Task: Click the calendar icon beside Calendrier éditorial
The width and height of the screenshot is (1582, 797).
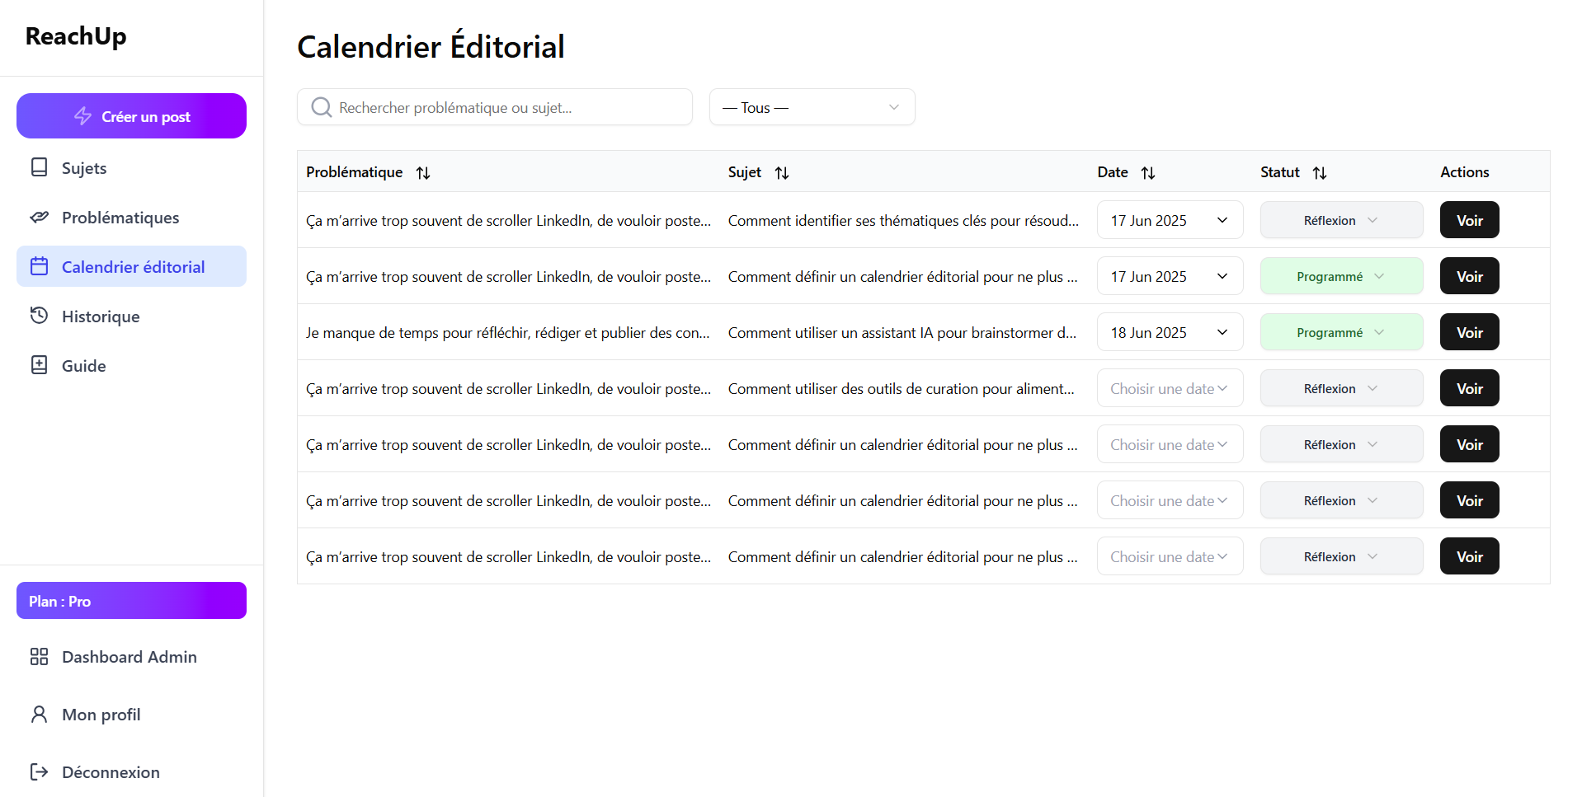Action: (x=39, y=266)
